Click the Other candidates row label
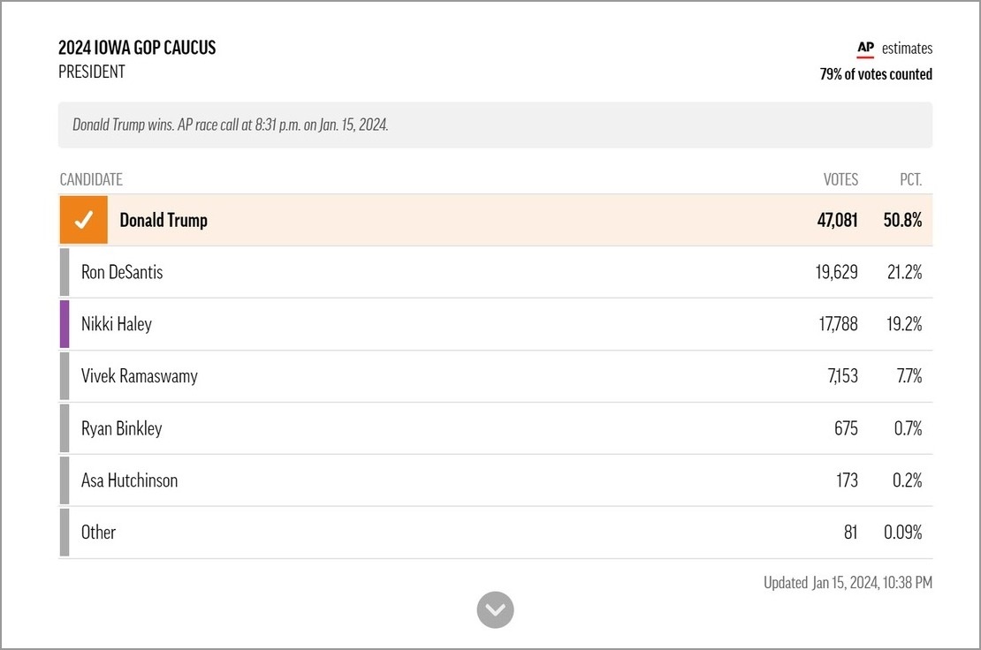 (x=98, y=532)
